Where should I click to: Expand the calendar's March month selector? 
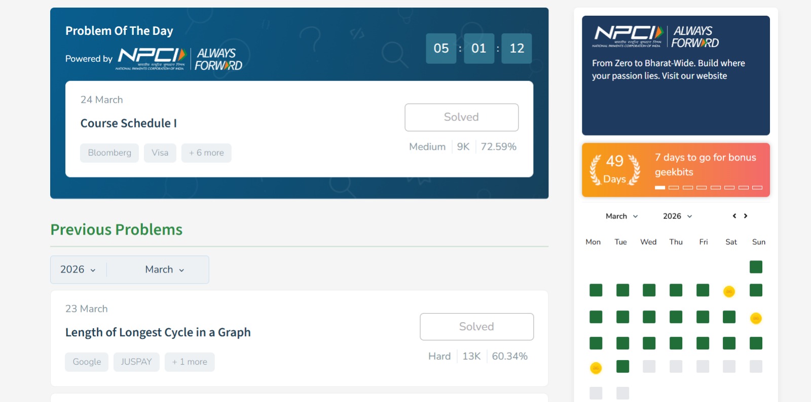click(x=621, y=216)
